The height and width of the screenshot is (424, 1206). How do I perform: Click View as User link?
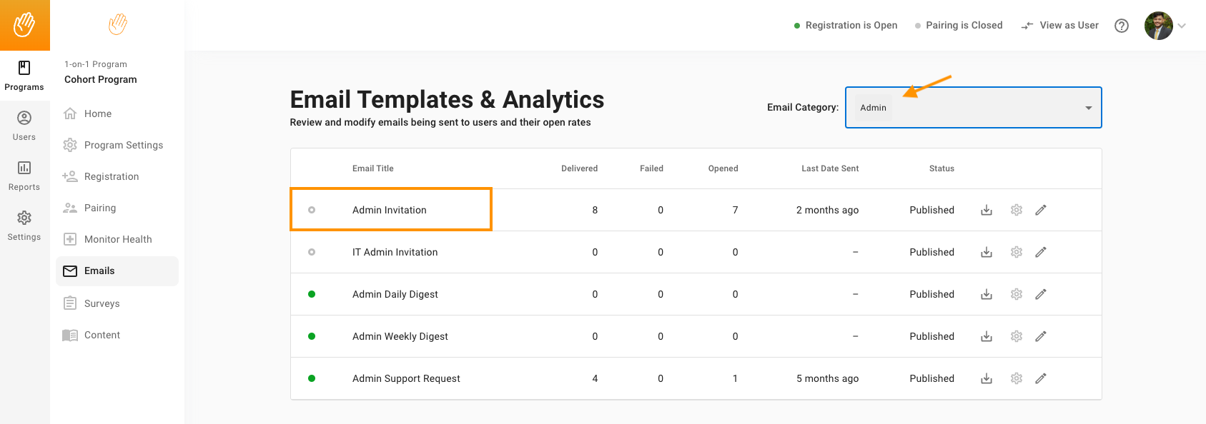click(x=1060, y=25)
